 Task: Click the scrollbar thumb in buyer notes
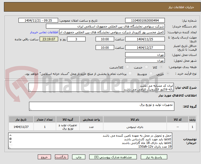[x=11, y=139]
